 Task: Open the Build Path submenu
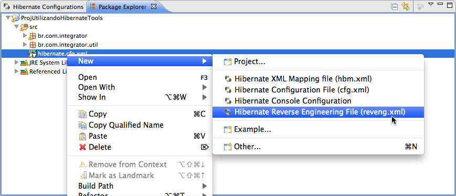coord(140,186)
